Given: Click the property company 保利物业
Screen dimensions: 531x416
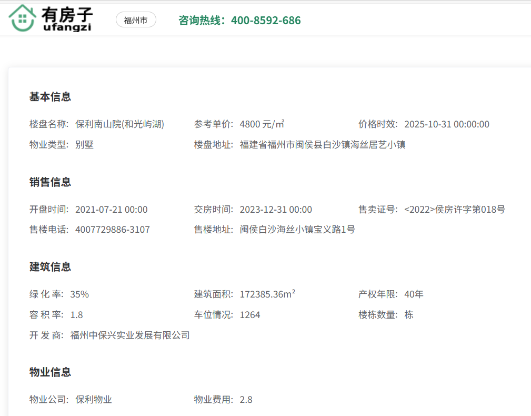Looking at the screenshot, I should pos(94,400).
